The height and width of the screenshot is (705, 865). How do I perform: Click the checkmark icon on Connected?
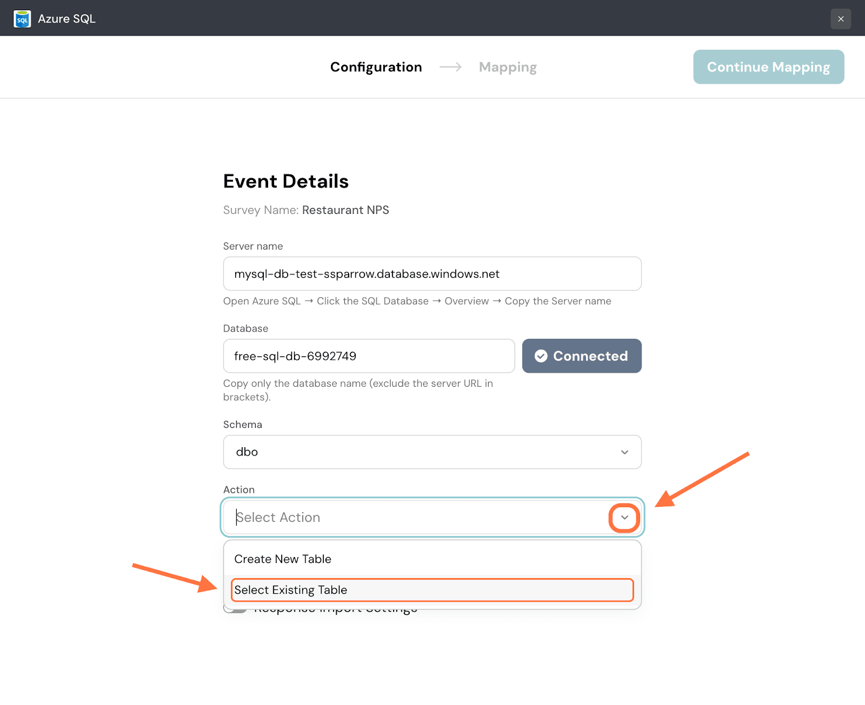[541, 356]
